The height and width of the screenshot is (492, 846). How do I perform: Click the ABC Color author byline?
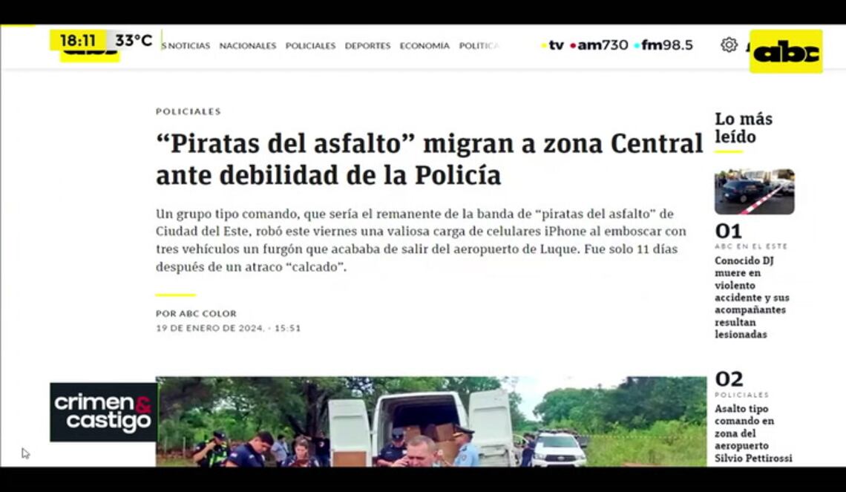(196, 313)
